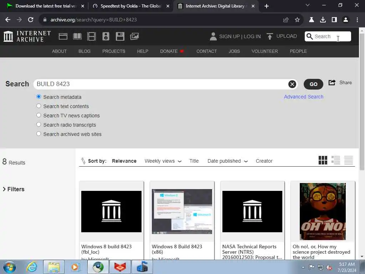
Task: Open the Oh no! science project thumbnail
Action: point(323,212)
